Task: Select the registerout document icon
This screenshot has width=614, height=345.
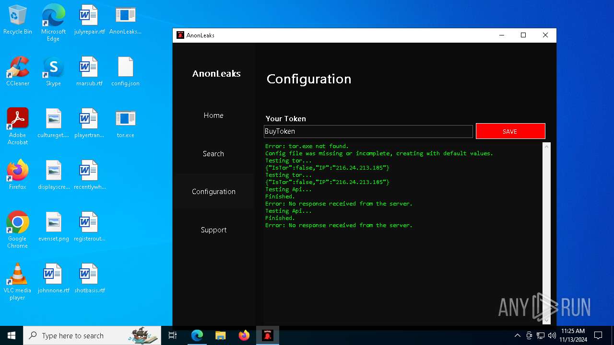Action: tap(89, 227)
